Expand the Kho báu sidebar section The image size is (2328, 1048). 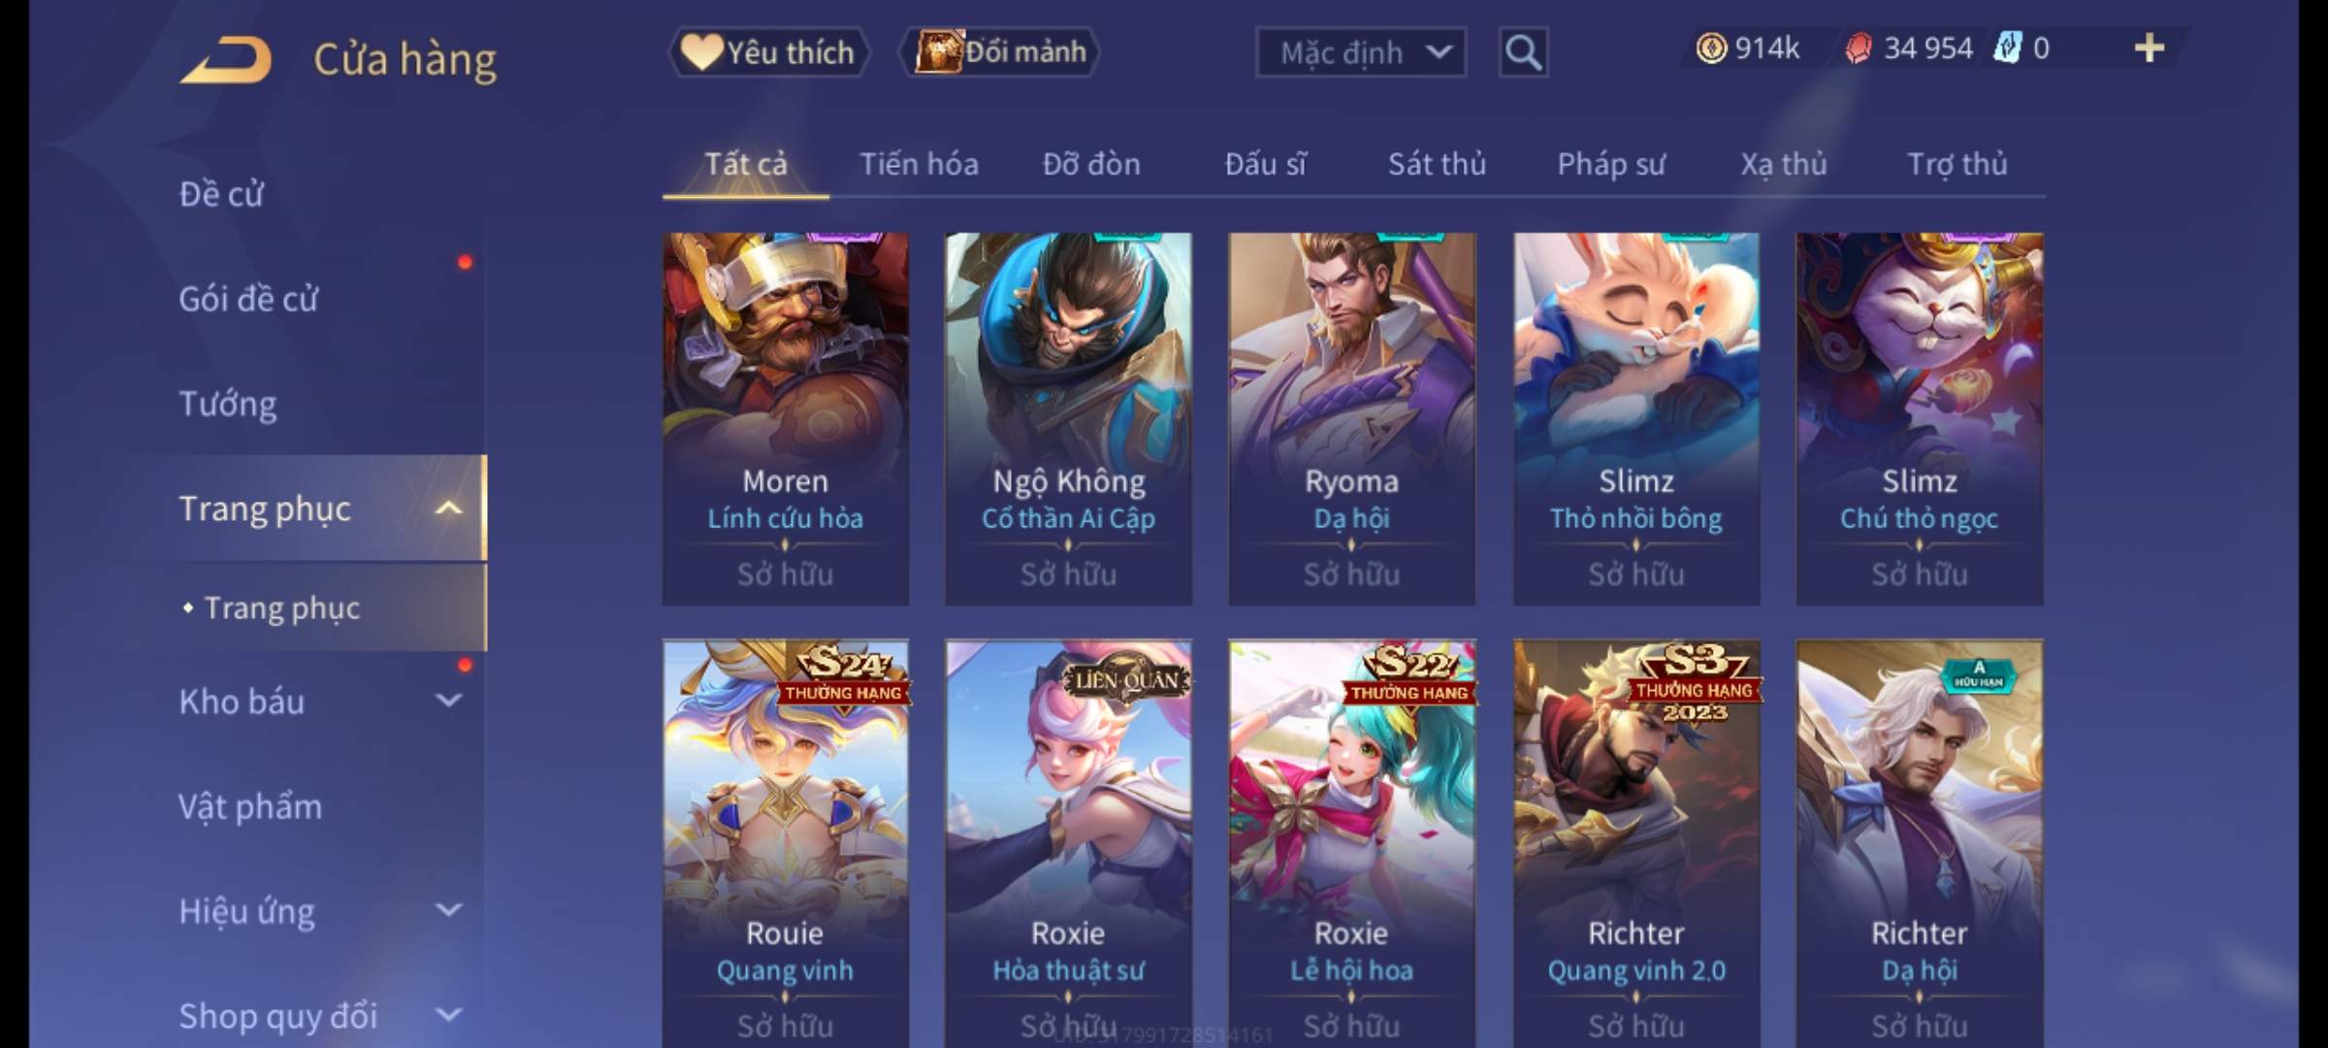click(x=449, y=701)
